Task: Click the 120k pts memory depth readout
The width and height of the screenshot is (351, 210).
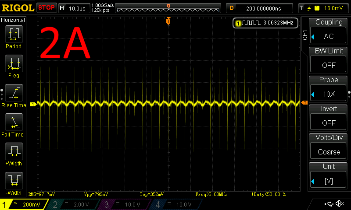Action: (x=100, y=10)
